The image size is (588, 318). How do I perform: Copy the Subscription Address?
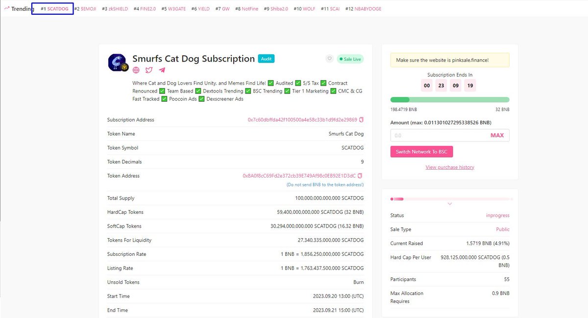click(x=362, y=120)
